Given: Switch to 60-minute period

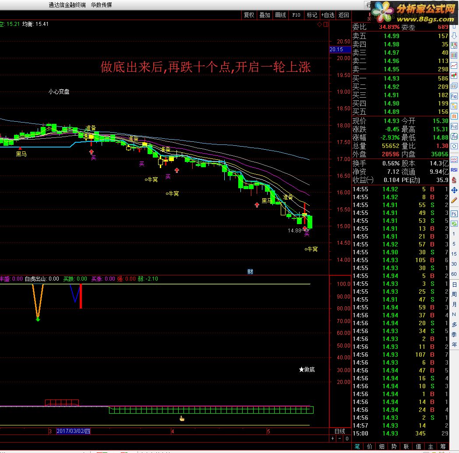Looking at the screenshot, I should click(x=454, y=274).
